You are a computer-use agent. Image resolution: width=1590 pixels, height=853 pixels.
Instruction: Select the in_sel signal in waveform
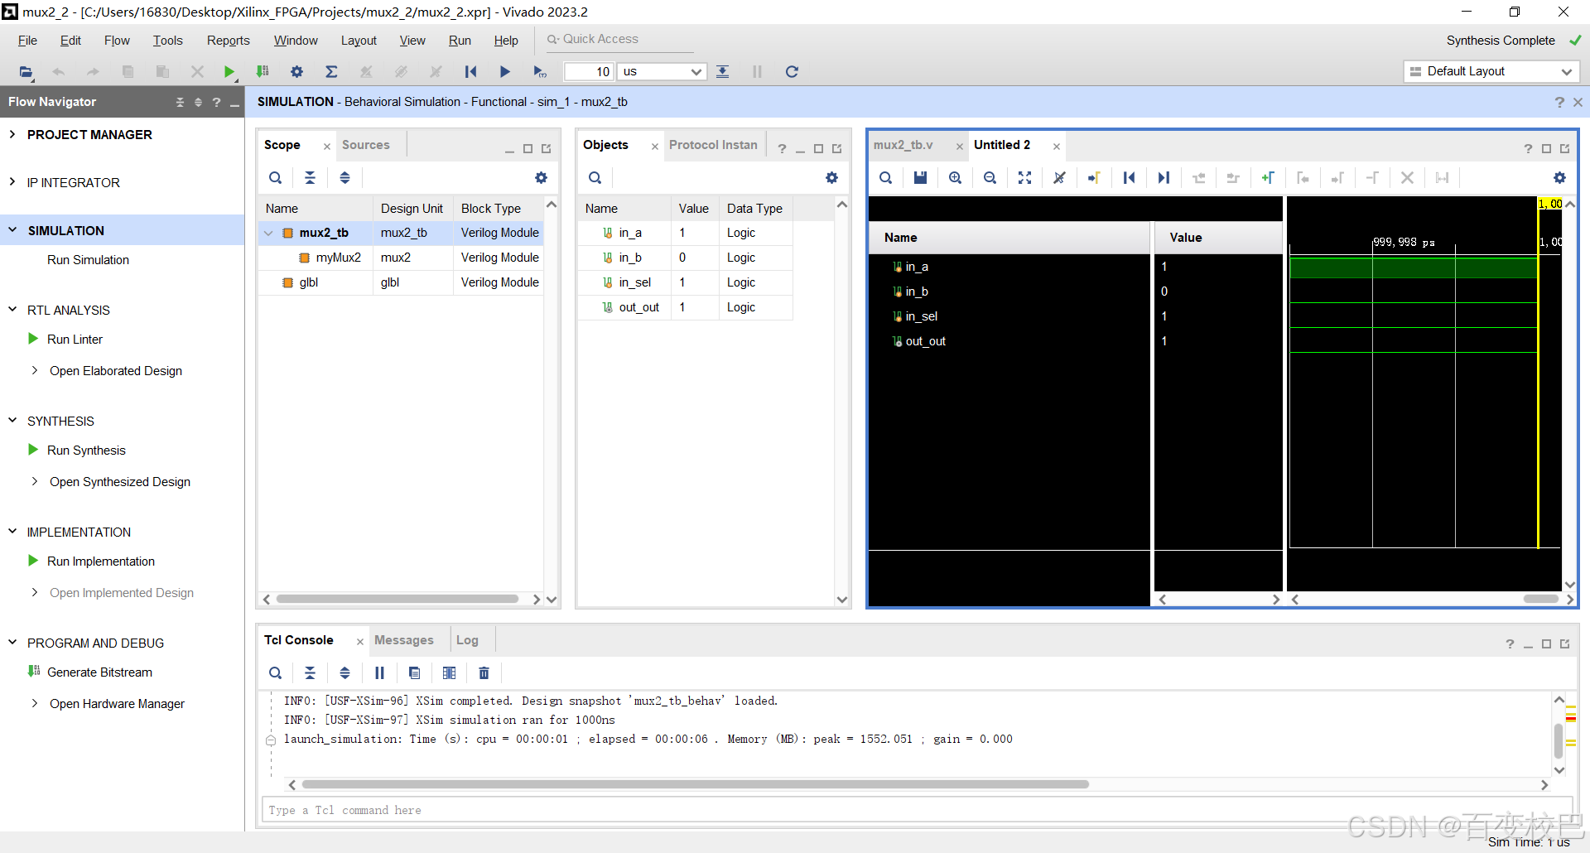point(921,316)
